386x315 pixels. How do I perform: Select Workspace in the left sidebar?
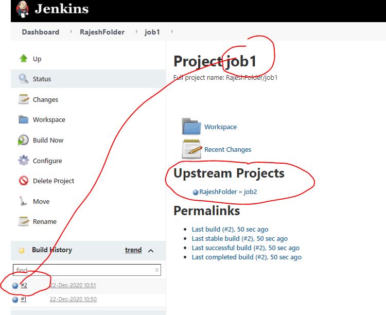click(x=49, y=119)
